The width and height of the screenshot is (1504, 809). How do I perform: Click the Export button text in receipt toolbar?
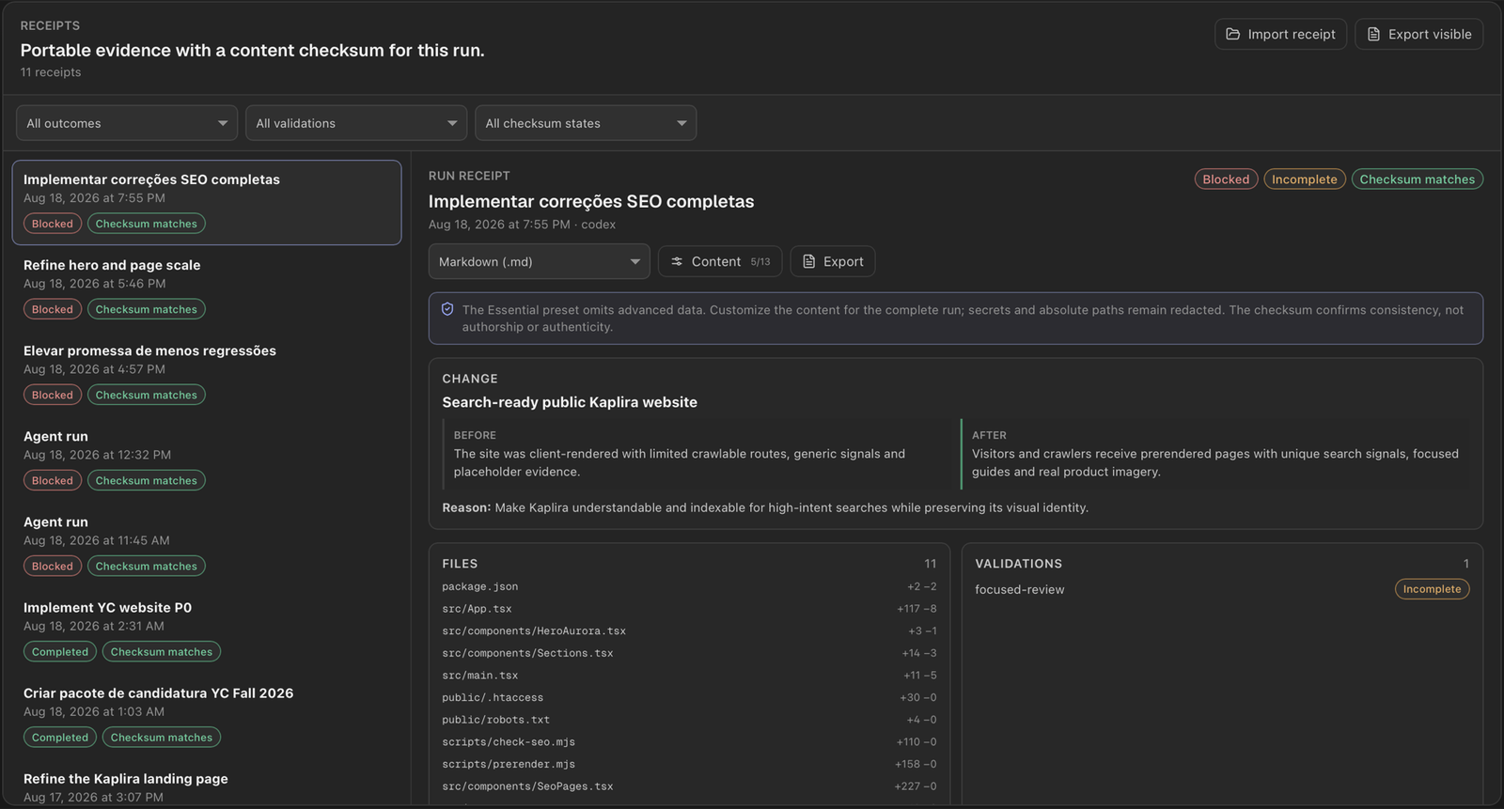click(843, 261)
